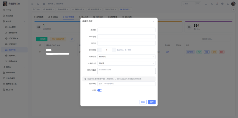The image size is (238, 118).
Task: Increase time range with plus button
Action: (x=114, y=50)
